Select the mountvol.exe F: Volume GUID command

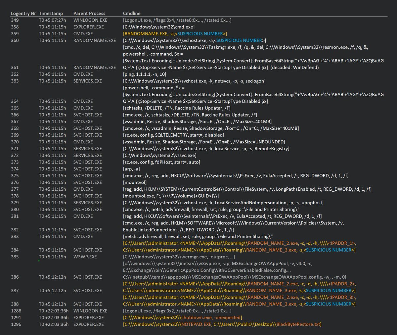[x=171, y=196]
